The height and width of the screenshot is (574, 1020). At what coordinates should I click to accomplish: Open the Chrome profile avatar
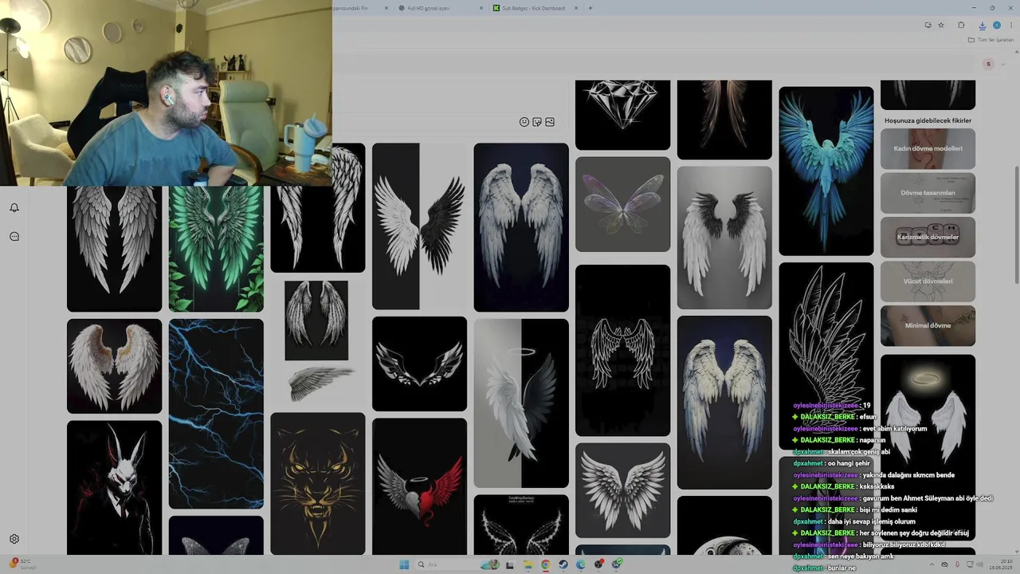pos(996,26)
